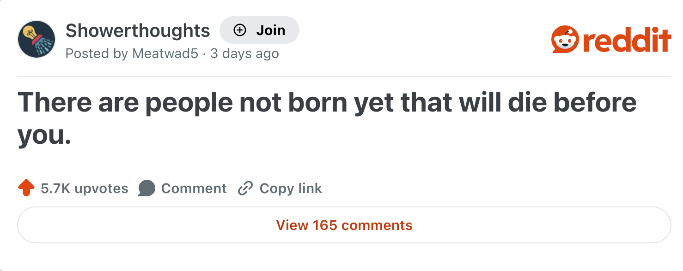Viewport: 683px width, 271px height.
Task: Click the Copy link label
Action: pyautogui.click(x=291, y=189)
